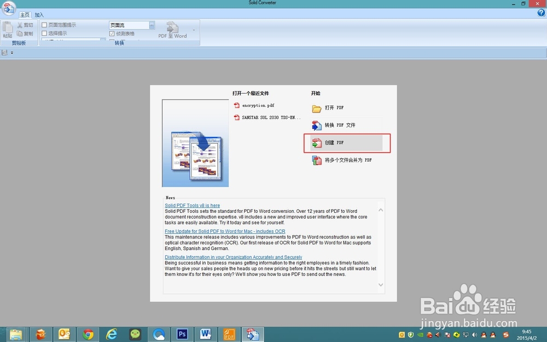This screenshot has height=342, width=547.
Task: Open Distribute Information in your Organization link
Action: point(234,257)
